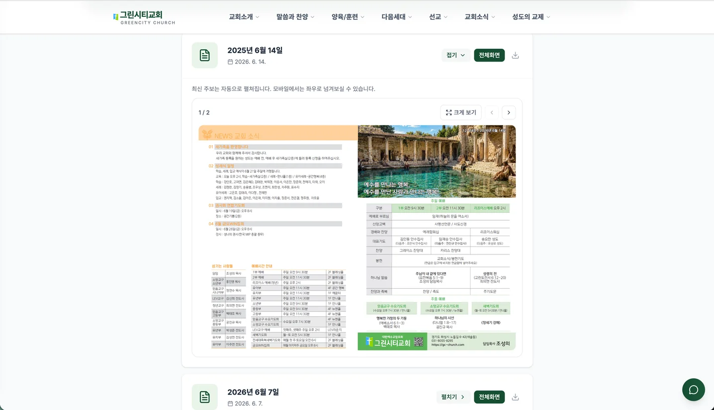Viewport: 714px width, 410px height.
Task: Click the Greencity Church logo
Action: coord(144,17)
